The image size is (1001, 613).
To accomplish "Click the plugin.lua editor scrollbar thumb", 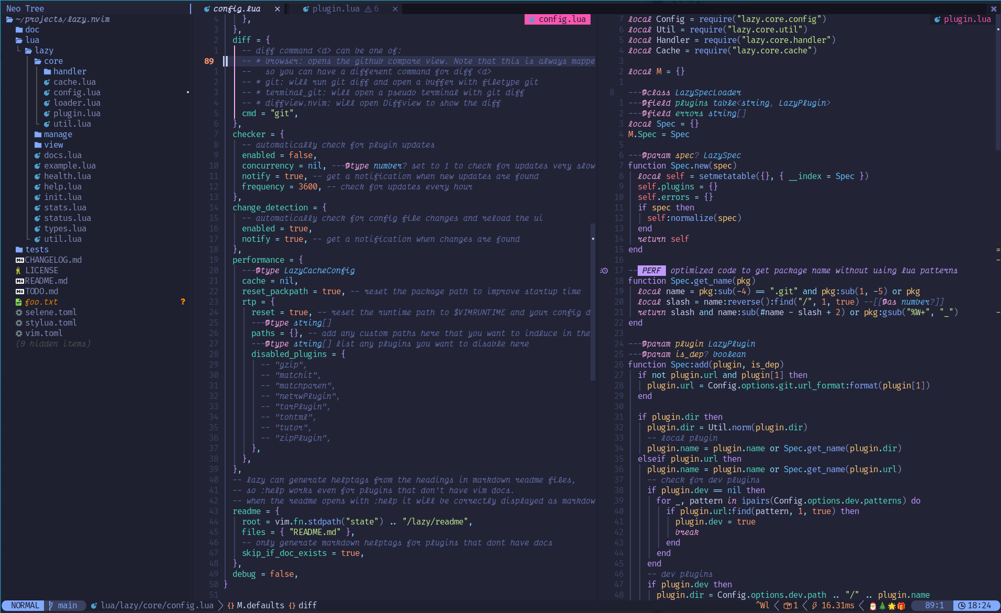I will point(998,82).
